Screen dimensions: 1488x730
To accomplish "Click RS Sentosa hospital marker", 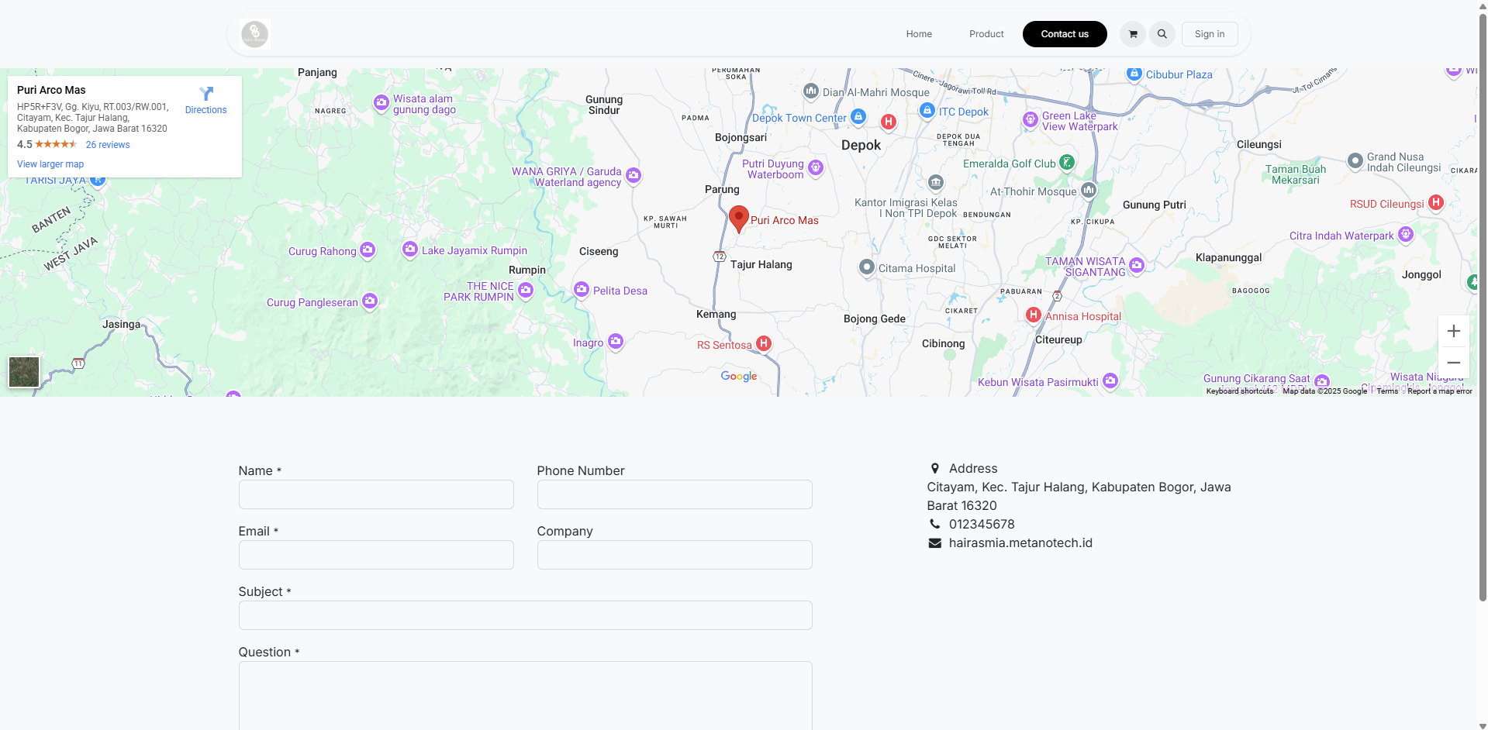I will click(764, 343).
